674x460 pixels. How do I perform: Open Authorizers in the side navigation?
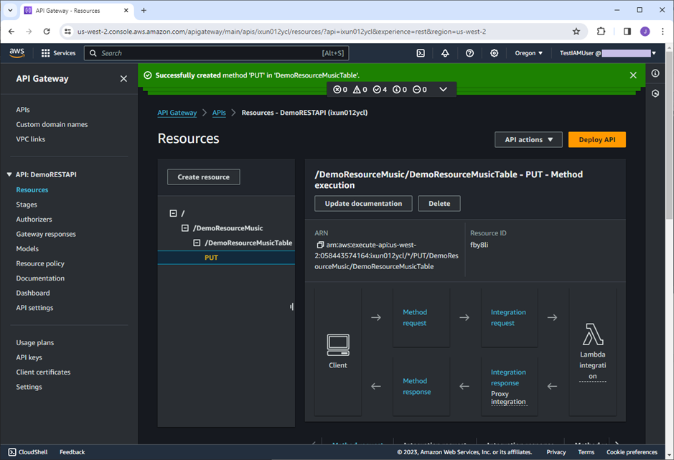(x=34, y=220)
